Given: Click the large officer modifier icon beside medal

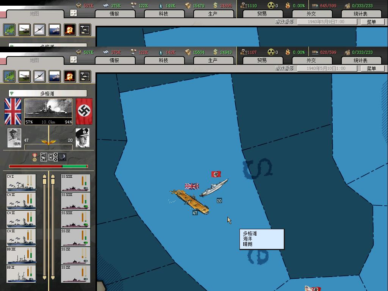Looking at the screenshot, I should pos(44,157).
